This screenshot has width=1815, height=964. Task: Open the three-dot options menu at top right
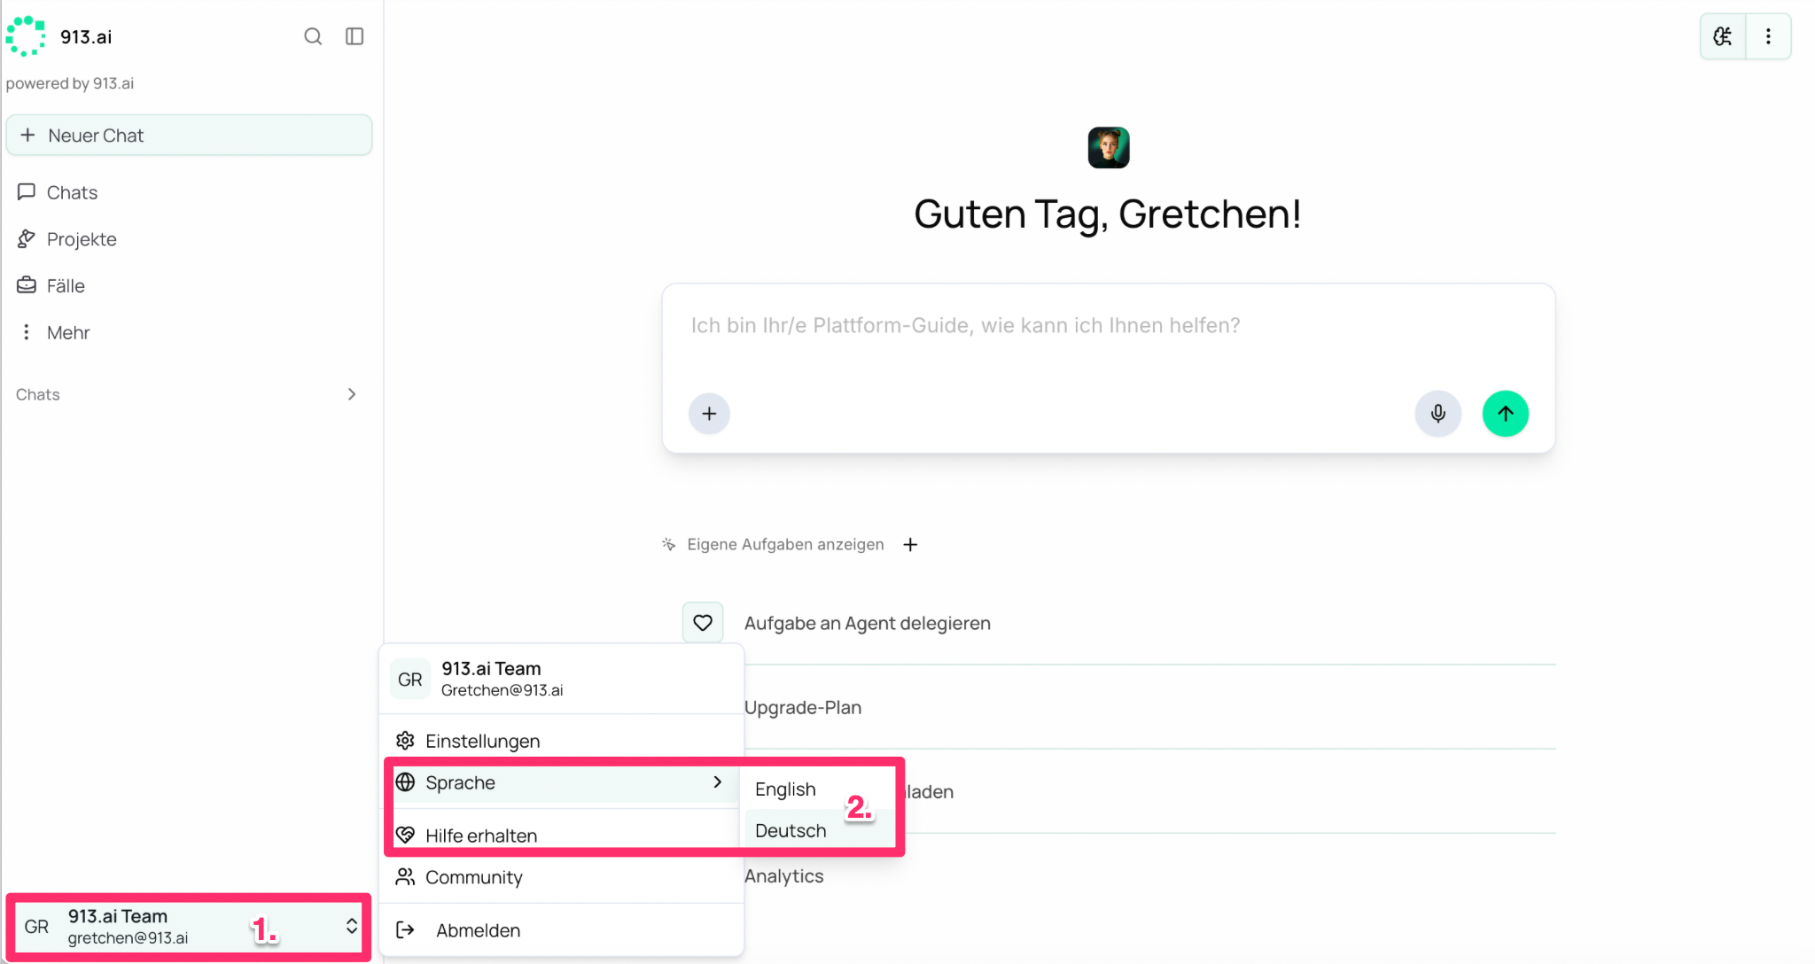click(1768, 36)
